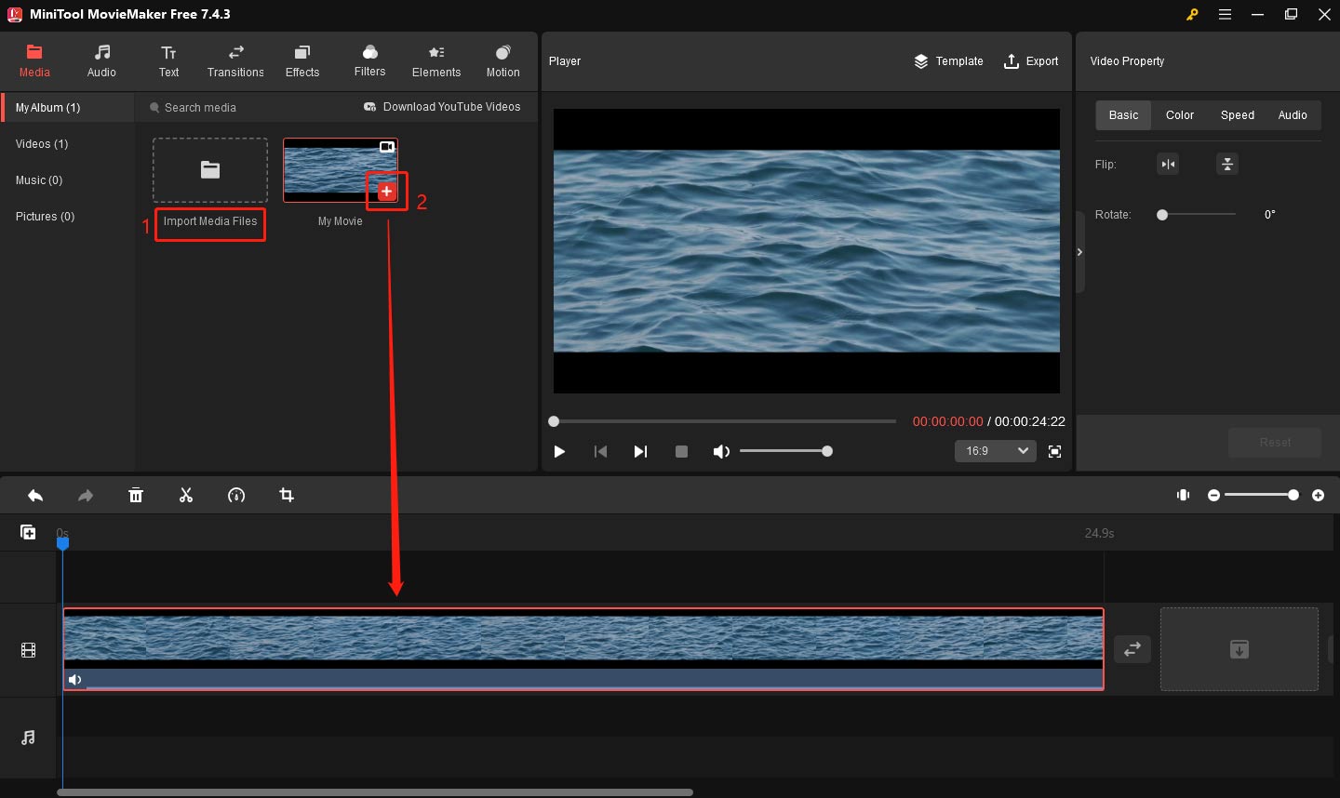The width and height of the screenshot is (1340, 798).
Task: Select the My Movie thumbnail
Action: coord(341,170)
